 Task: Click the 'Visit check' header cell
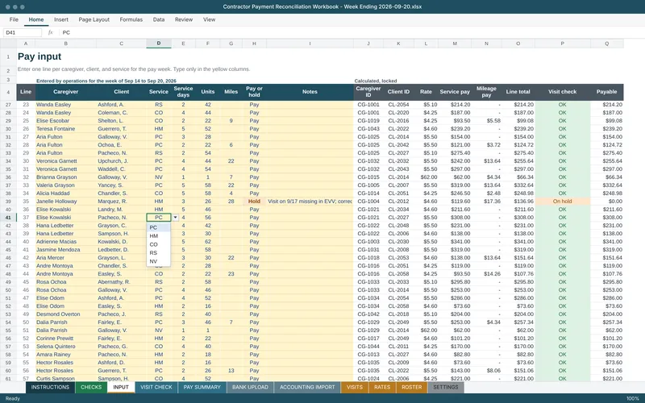click(x=562, y=92)
